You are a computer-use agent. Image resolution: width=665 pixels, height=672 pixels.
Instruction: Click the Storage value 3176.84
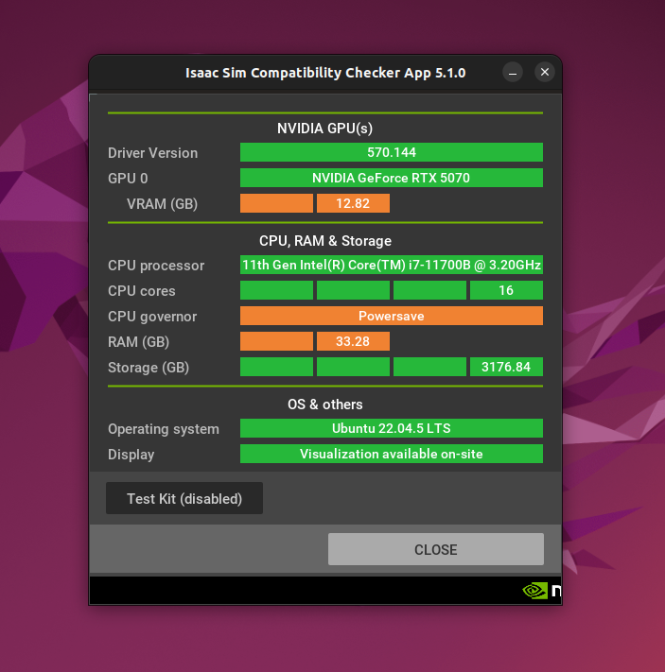[x=506, y=367]
